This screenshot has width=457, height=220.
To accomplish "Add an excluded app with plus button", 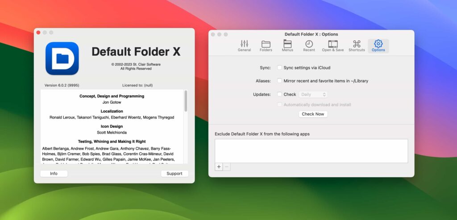I will (x=219, y=167).
